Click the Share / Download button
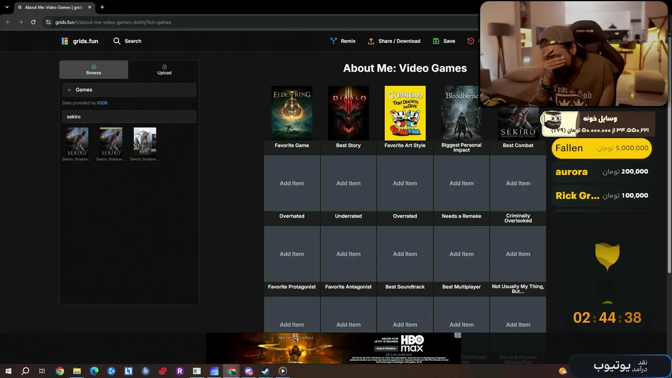Screen dimensions: 672x378 pos(394,41)
